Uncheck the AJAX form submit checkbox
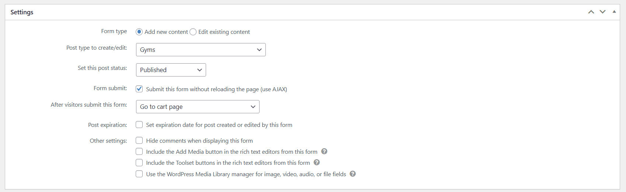The image size is (626, 192). (x=139, y=89)
